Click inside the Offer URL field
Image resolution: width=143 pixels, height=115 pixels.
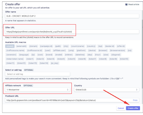pyautogui.click(x=72, y=32)
